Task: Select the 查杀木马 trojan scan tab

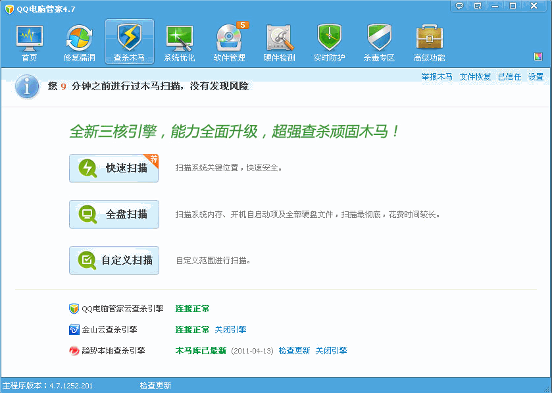Action: pyautogui.click(x=129, y=42)
